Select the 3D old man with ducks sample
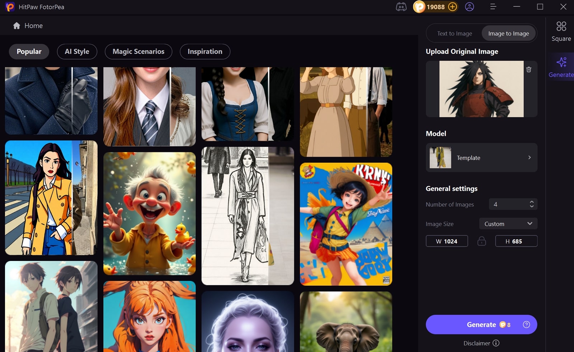Image resolution: width=574 pixels, height=352 pixels. click(x=150, y=214)
